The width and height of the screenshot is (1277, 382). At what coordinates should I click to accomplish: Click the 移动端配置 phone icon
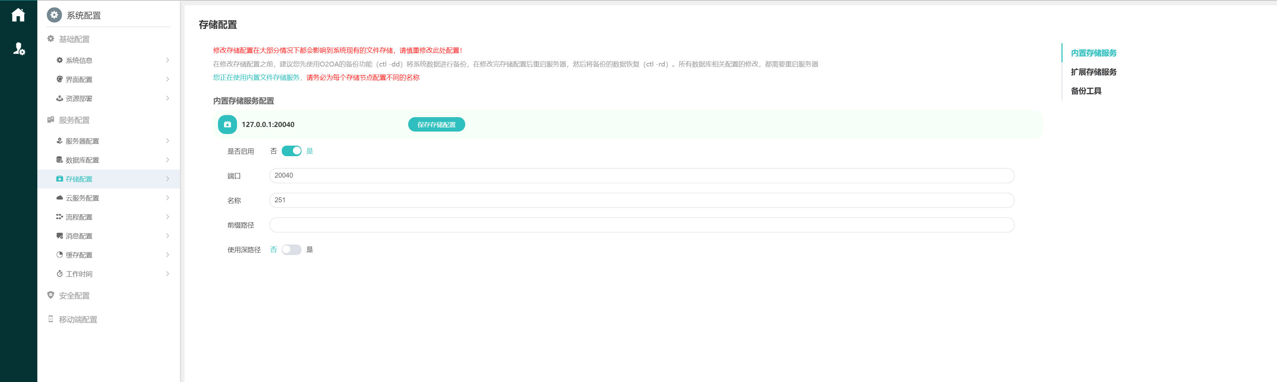(x=51, y=319)
